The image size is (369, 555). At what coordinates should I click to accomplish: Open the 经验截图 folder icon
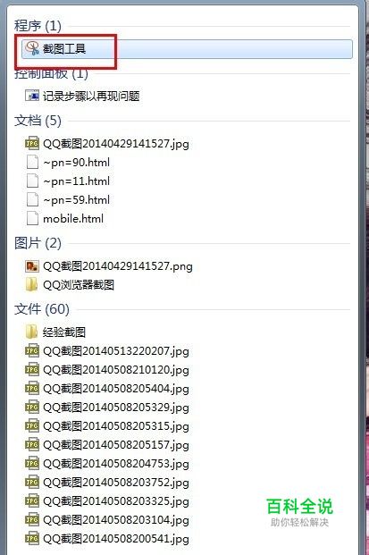point(32,332)
